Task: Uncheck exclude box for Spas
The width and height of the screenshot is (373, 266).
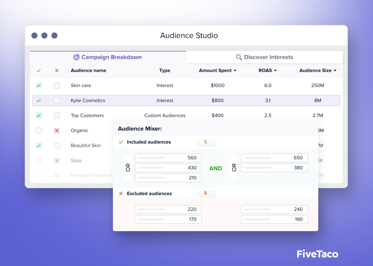Action: click(x=57, y=161)
